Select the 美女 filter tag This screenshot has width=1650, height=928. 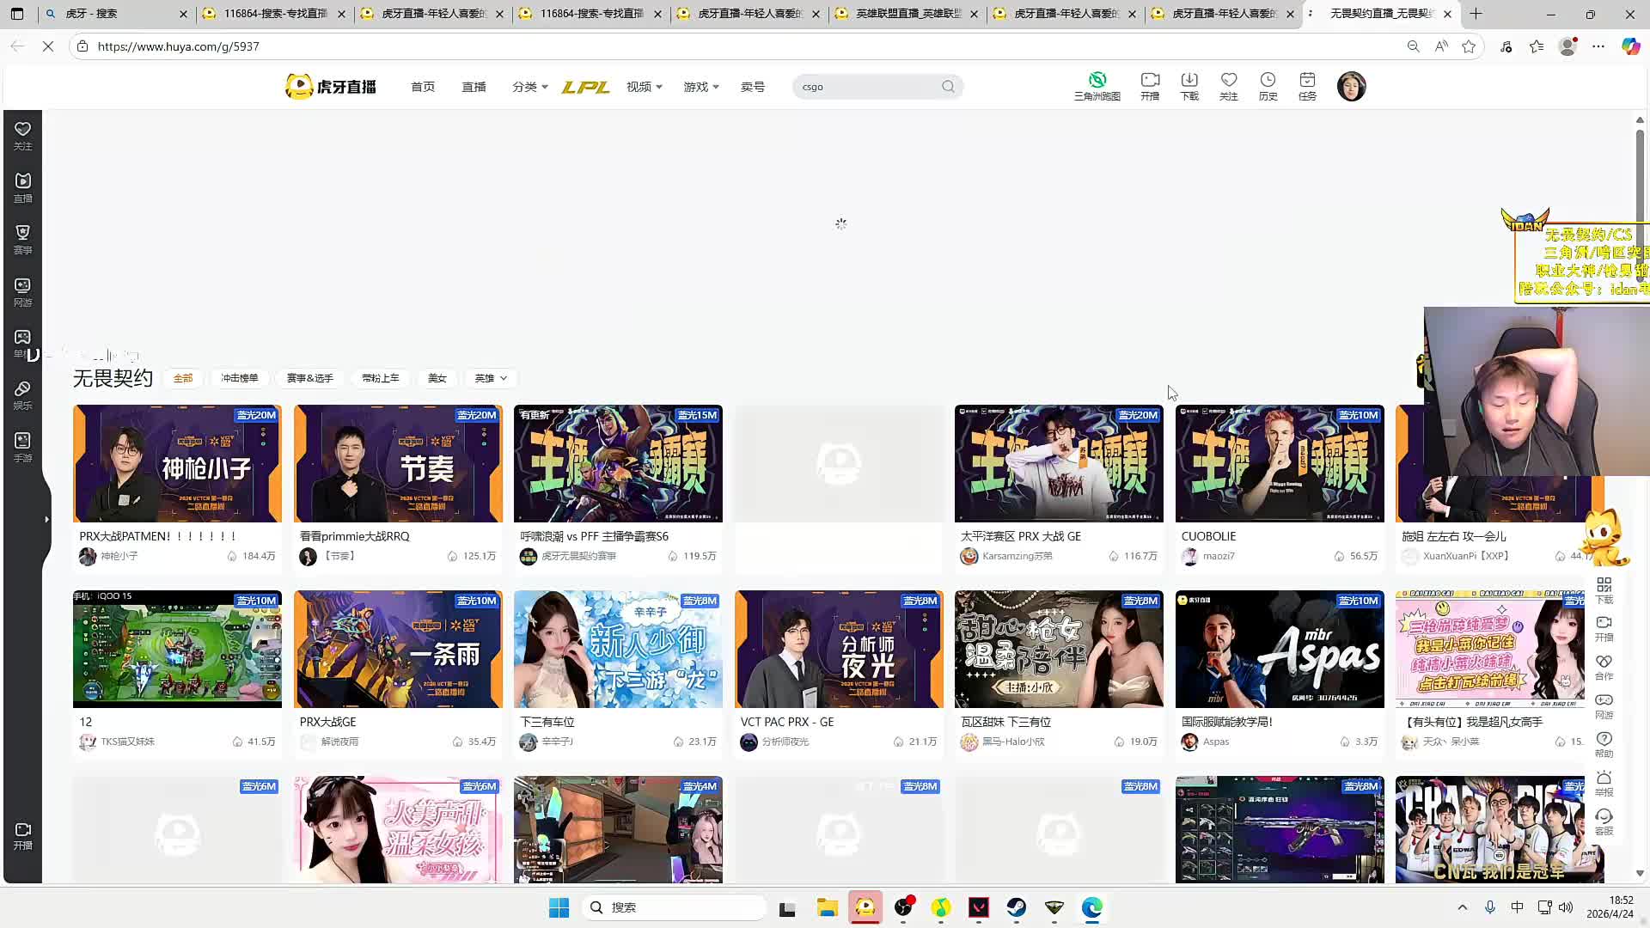437,378
